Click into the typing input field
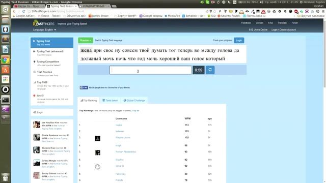 [x=151, y=70]
